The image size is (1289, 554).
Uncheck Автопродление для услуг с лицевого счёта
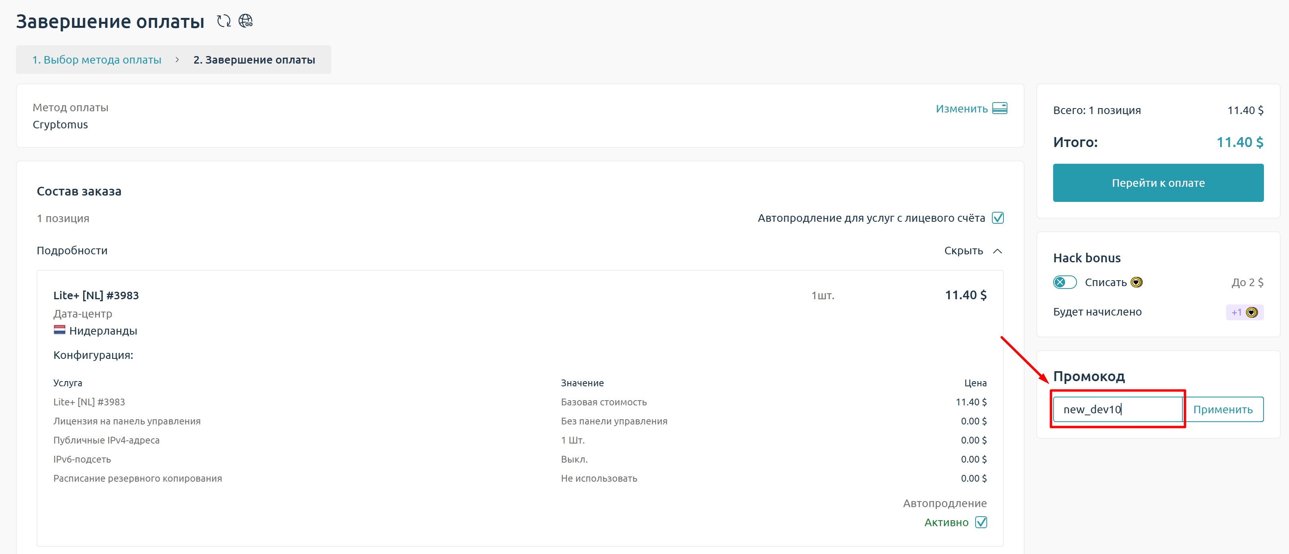click(x=998, y=218)
